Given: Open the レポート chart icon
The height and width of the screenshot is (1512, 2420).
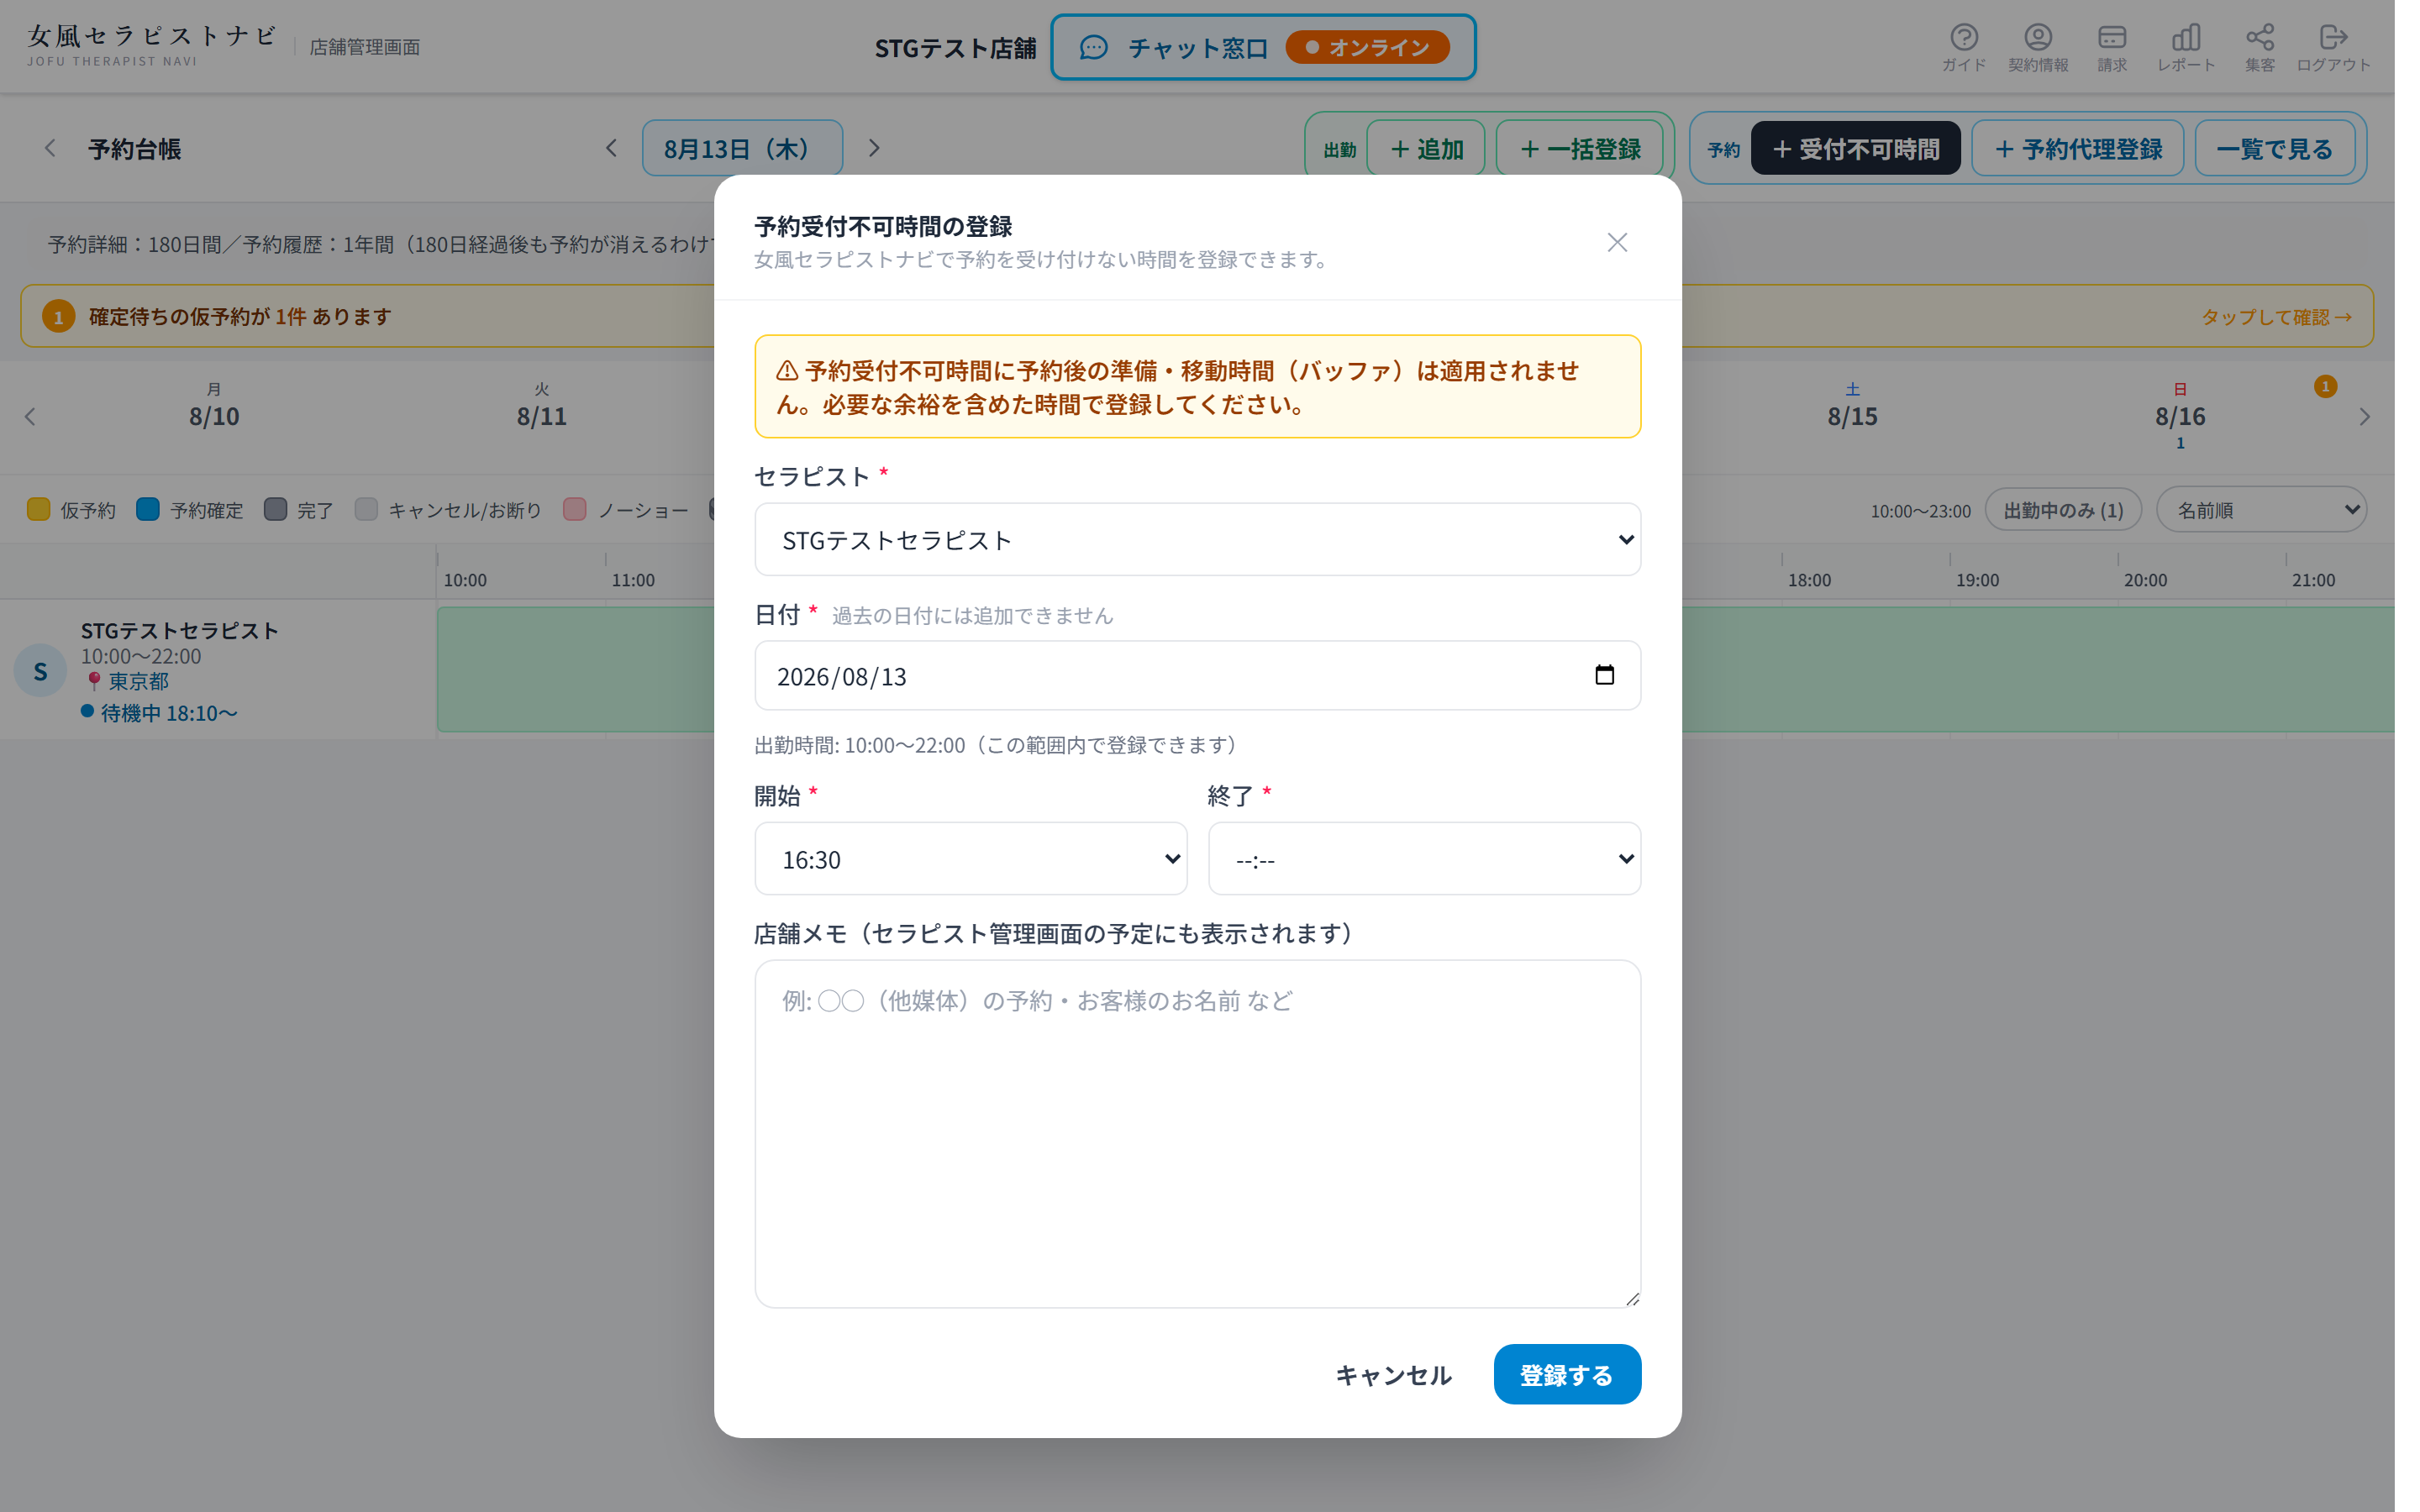Looking at the screenshot, I should pos(2185,46).
